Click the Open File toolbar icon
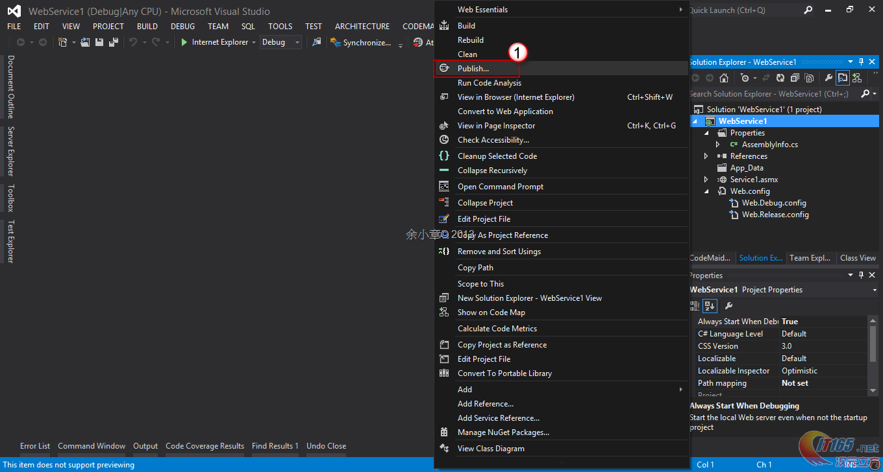The height and width of the screenshot is (472, 883). tap(85, 42)
